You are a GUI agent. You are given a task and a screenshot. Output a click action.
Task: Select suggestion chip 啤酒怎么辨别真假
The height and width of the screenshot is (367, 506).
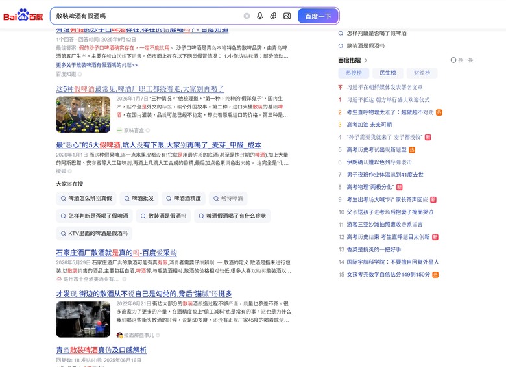(86, 198)
